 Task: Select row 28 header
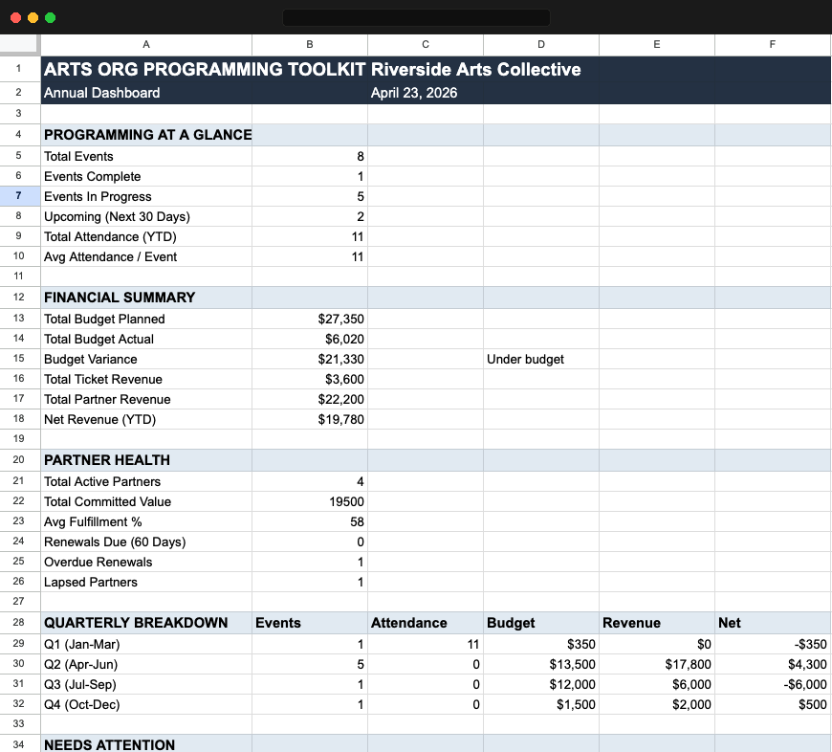(20, 623)
